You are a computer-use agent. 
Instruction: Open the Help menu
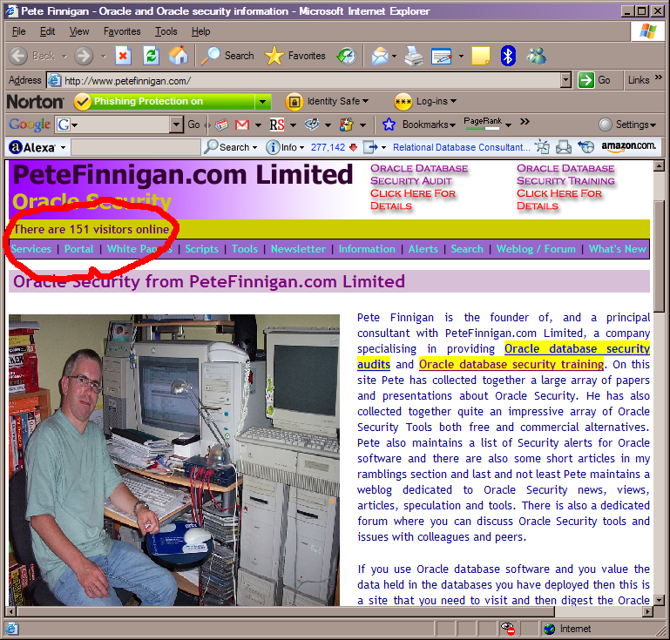201,31
